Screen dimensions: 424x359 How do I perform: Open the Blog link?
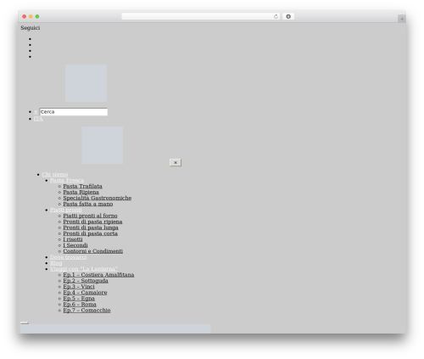(56, 263)
